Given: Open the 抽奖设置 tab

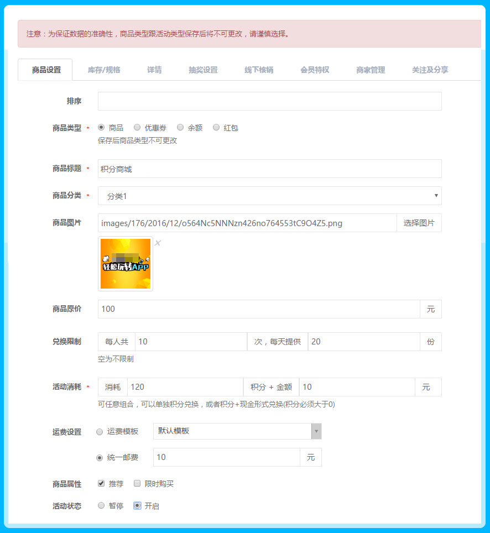Looking at the screenshot, I should (203, 70).
